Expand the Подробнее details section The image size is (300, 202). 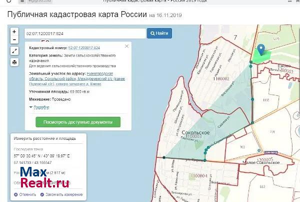point(41,107)
